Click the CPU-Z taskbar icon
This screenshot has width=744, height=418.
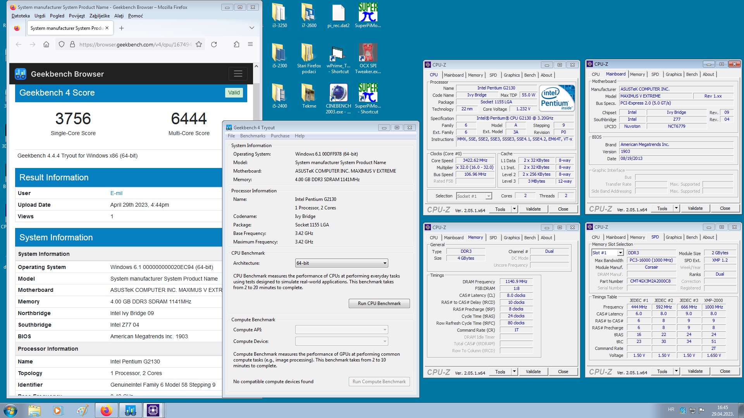click(x=153, y=410)
